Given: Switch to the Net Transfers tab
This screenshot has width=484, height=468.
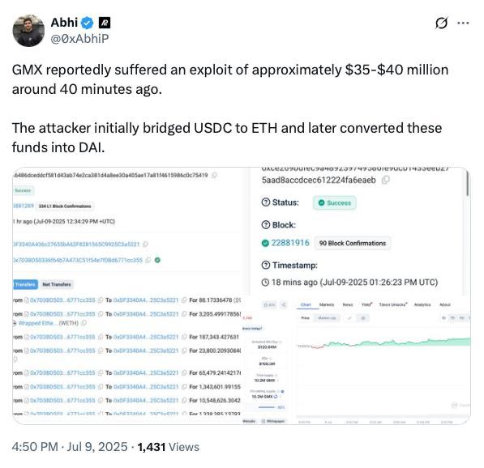Looking at the screenshot, I should point(57,284).
